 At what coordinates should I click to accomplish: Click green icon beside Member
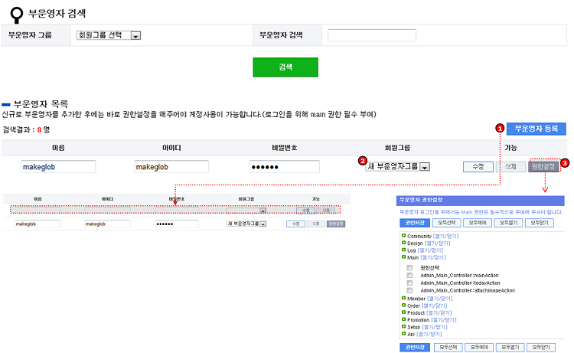tap(403, 298)
